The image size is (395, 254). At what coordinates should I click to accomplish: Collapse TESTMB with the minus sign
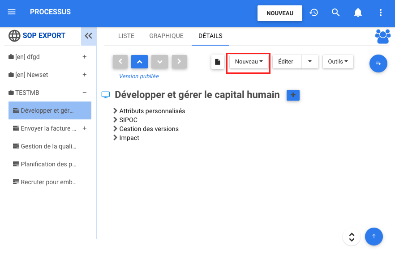[85, 93]
